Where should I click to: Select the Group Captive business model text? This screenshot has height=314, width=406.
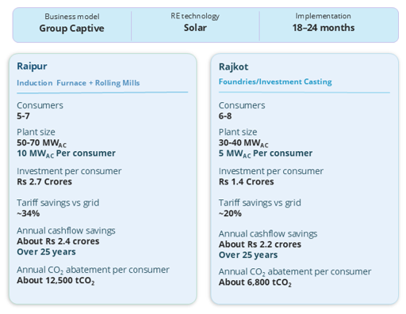pos(71,28)
